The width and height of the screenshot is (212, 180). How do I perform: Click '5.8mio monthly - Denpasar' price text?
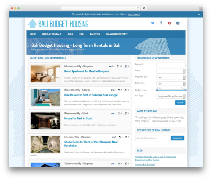[79, 66]
